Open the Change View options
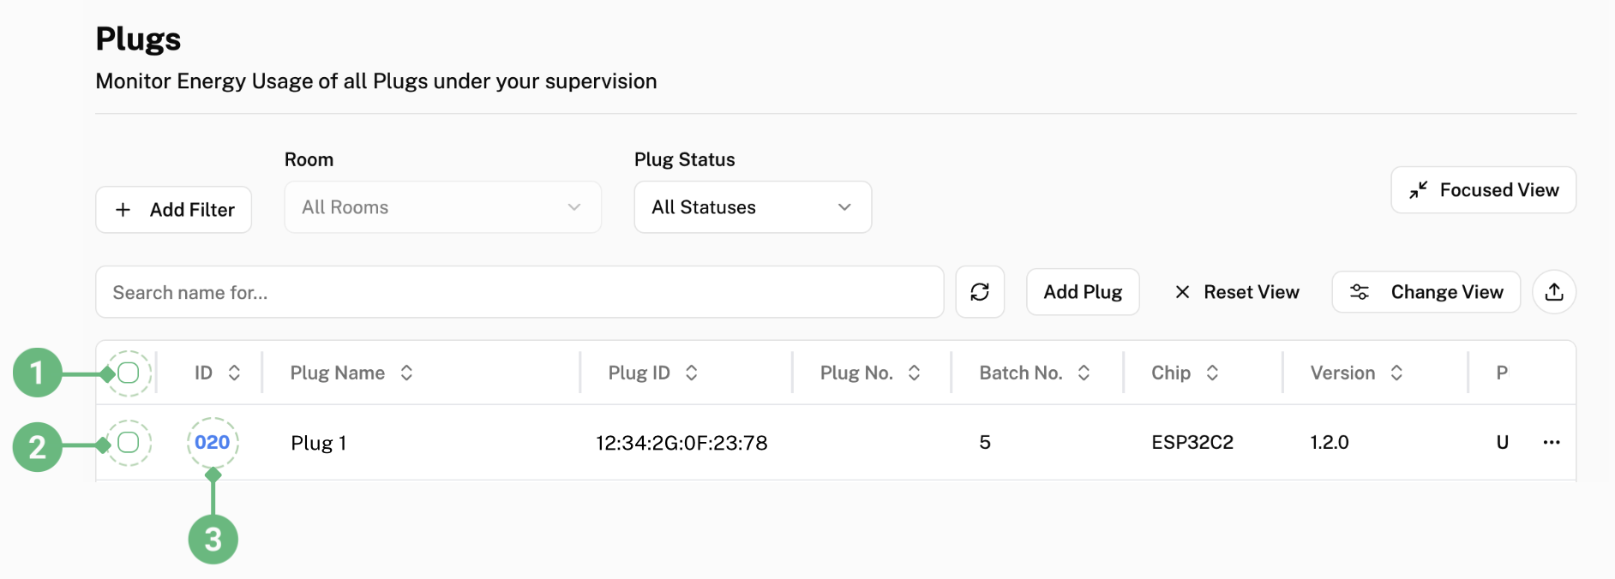The height and width of the screenshot is (579, 1615). (1426, 292)
